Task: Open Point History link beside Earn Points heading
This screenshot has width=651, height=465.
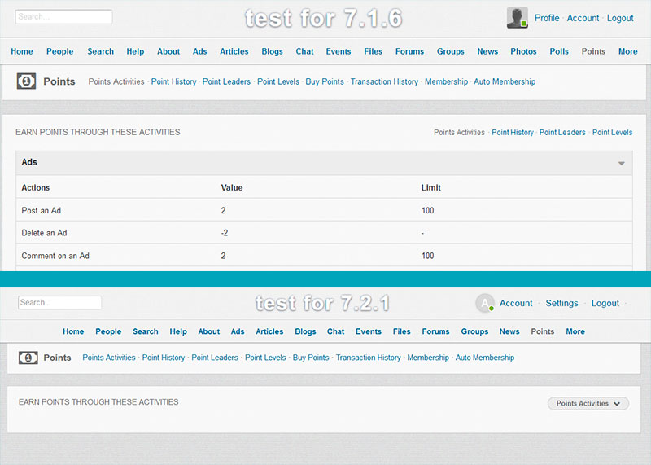Action: click(x=513, y=132)
